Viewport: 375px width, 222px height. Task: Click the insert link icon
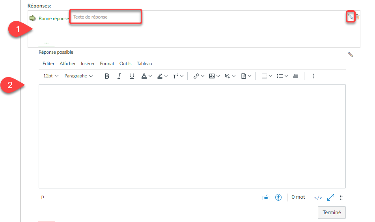[196, 76]
